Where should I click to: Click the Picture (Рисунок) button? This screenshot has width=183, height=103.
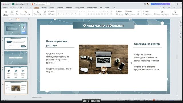click(x=128, y=11)
